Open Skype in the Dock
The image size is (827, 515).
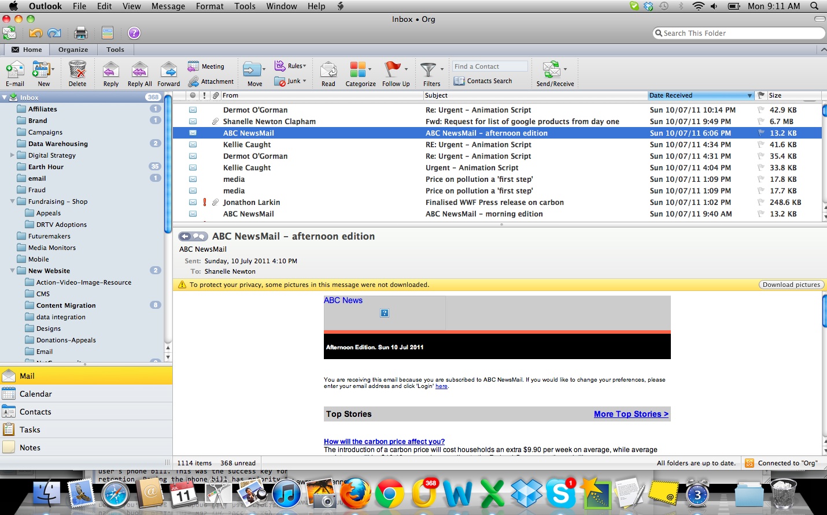coord(561,494)
